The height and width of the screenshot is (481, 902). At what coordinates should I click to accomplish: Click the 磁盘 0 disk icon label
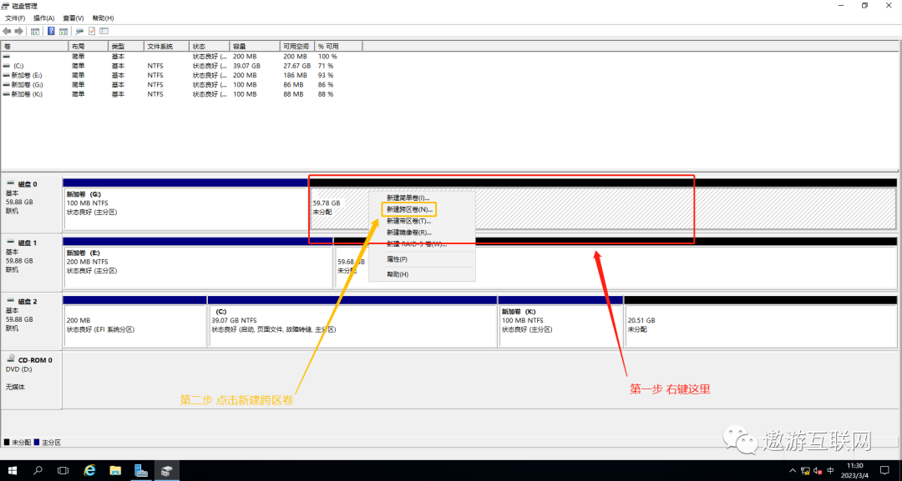pyautogui.click(x=22, y=184)
